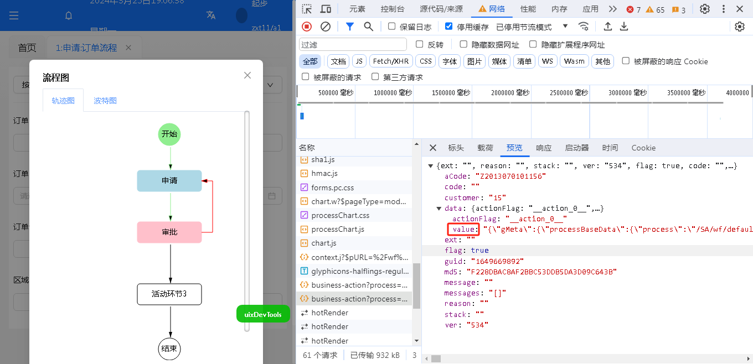
Task: Filter requests by CSS type
Action: tap(426, 61)
